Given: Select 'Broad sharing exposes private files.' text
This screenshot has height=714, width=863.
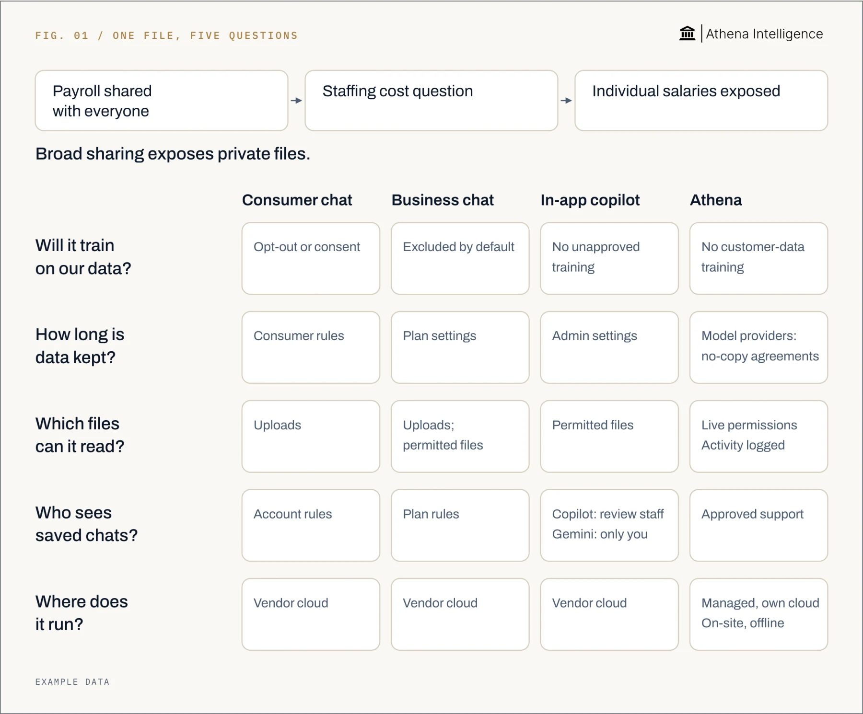Looking at the screenshot, I should click(173, 154).
